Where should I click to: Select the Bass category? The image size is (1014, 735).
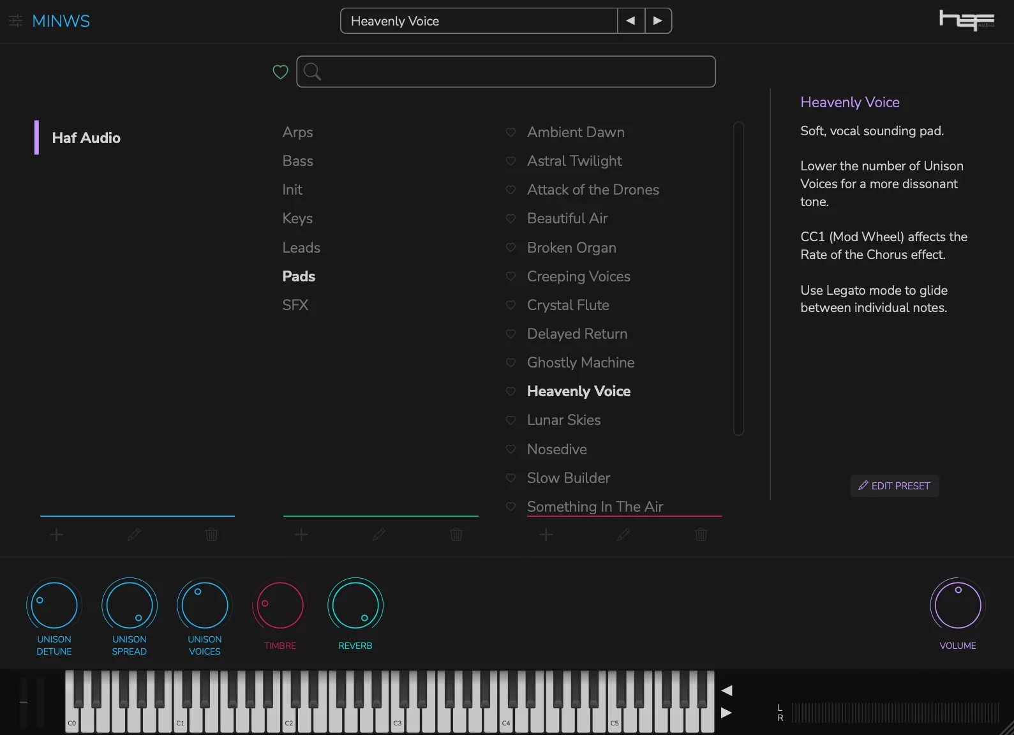click(297, 161)
